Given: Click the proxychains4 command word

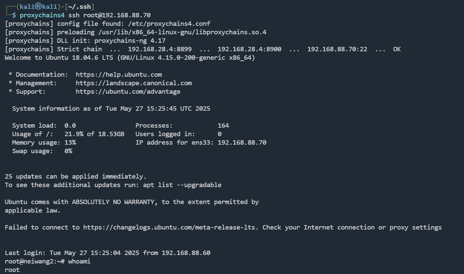Looking at the screenshot, I should (42, 15).
